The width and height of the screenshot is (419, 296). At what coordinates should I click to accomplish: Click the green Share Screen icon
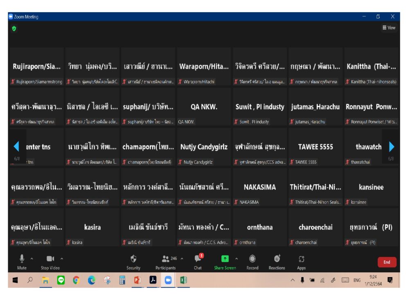coord(225,259)
